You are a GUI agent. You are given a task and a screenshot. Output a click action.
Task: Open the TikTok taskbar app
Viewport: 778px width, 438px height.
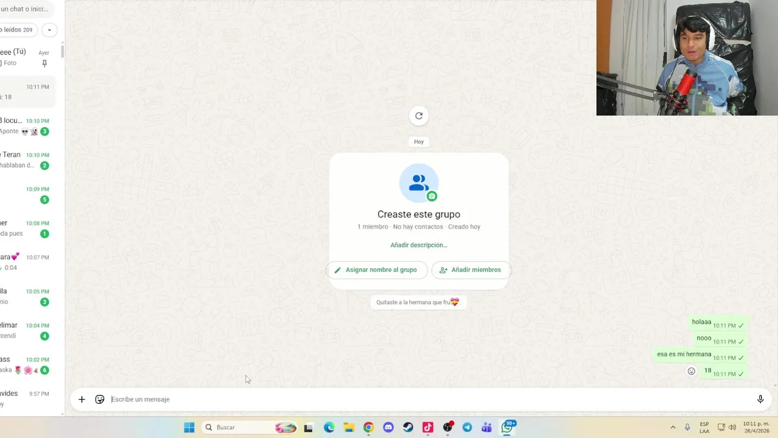point(428,428)
